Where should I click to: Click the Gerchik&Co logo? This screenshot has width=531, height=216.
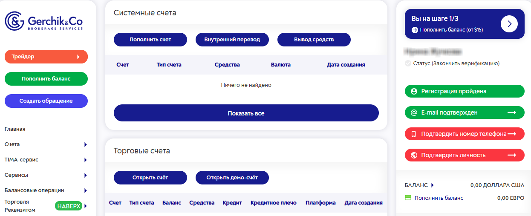(44, 21)
